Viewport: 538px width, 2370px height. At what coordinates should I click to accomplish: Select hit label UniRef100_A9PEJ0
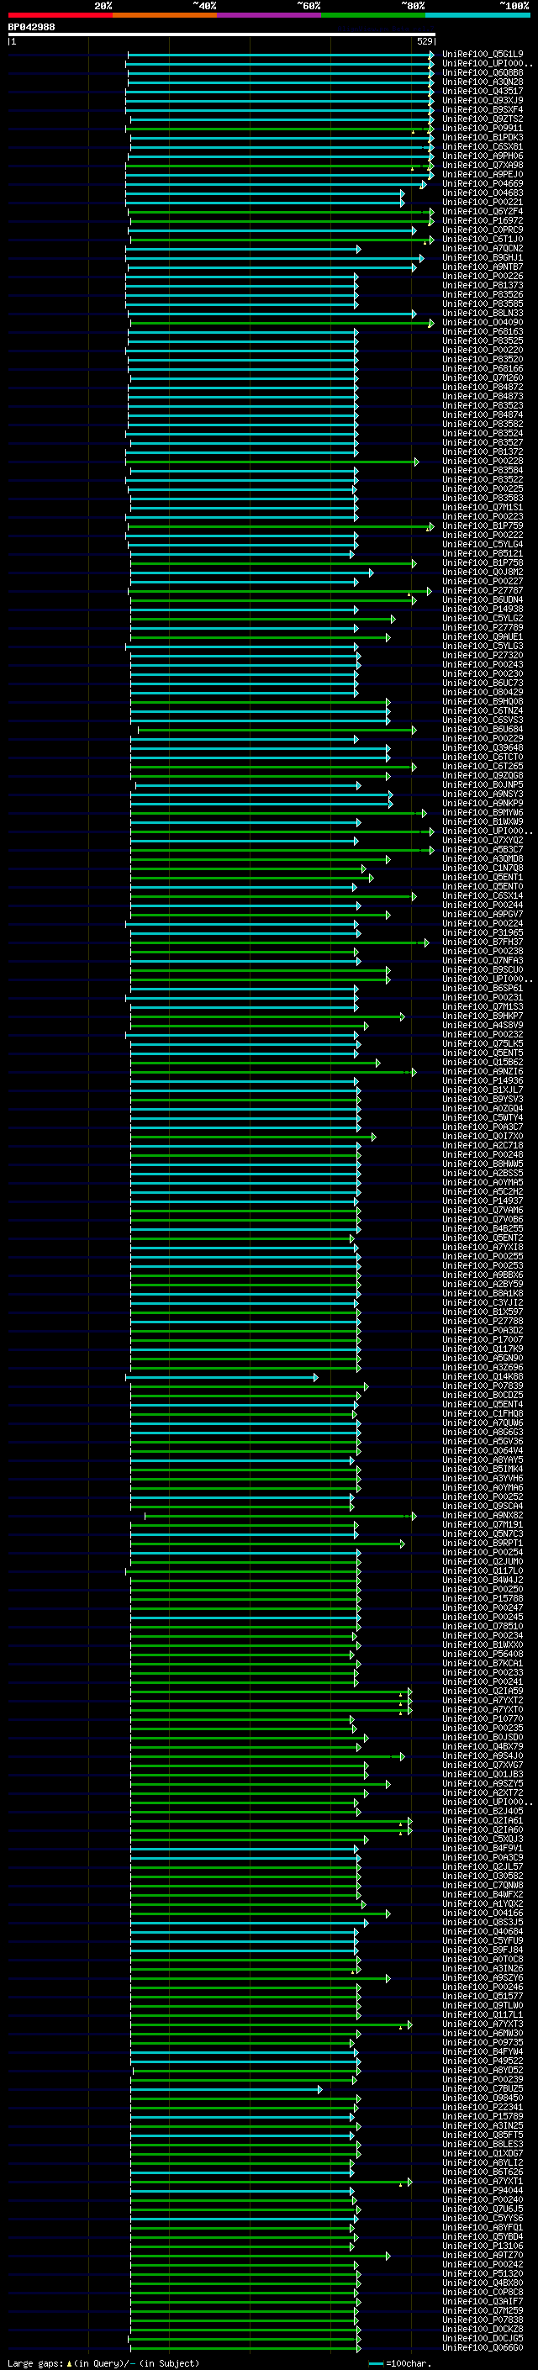483,174
